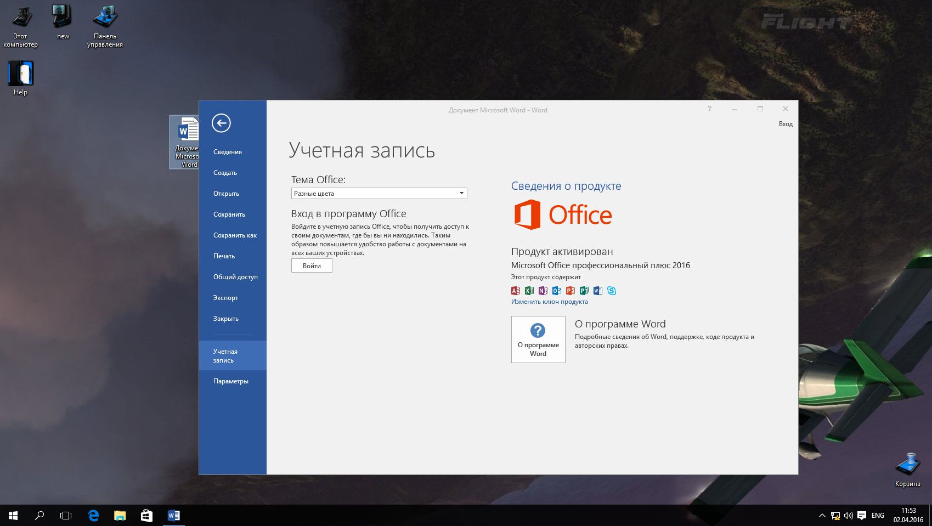Click the OneNote icon under product contents
The height and width of the screenshot is (526, 932).
pyautogui.click(x=543, y=291)
